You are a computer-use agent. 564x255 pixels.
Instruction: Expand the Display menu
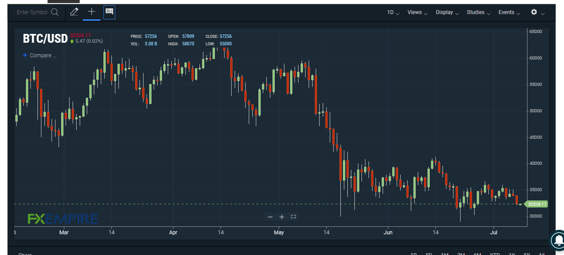[447, 12]
